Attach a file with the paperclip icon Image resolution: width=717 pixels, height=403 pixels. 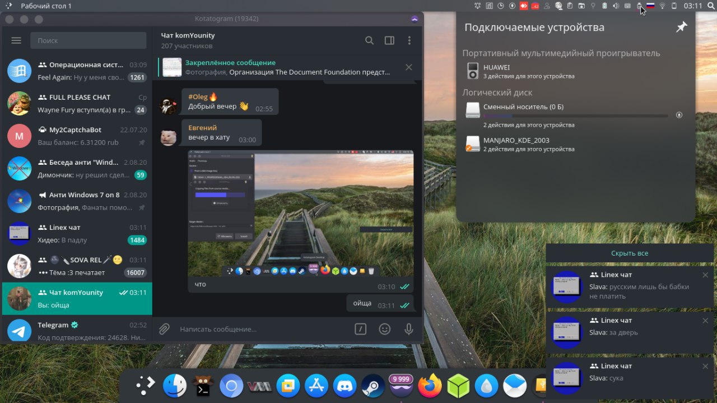click(164, 329)
